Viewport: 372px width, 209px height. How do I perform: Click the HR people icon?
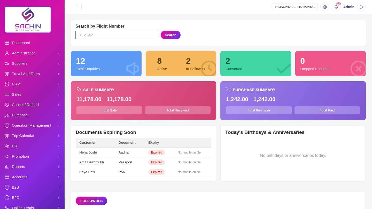coord(7,146)
